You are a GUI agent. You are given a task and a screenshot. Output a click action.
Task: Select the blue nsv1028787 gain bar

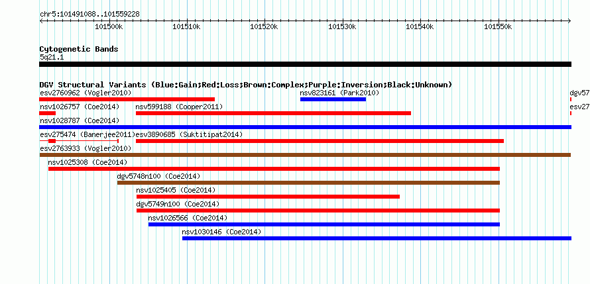[x=305, y=127]
